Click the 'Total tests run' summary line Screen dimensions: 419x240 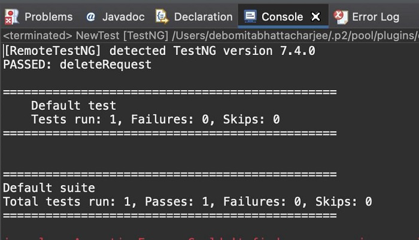(187, 202)
